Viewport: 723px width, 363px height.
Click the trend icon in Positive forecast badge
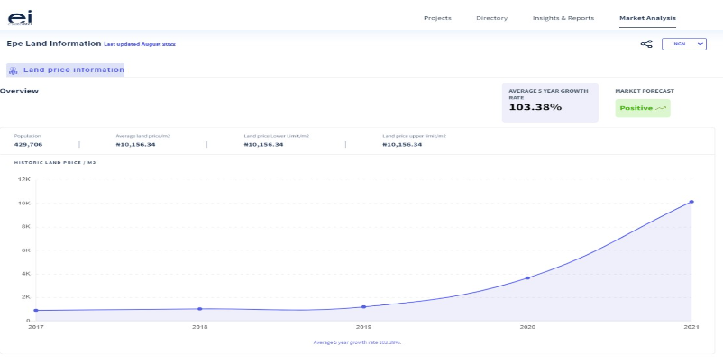click(x=662, y=108)
